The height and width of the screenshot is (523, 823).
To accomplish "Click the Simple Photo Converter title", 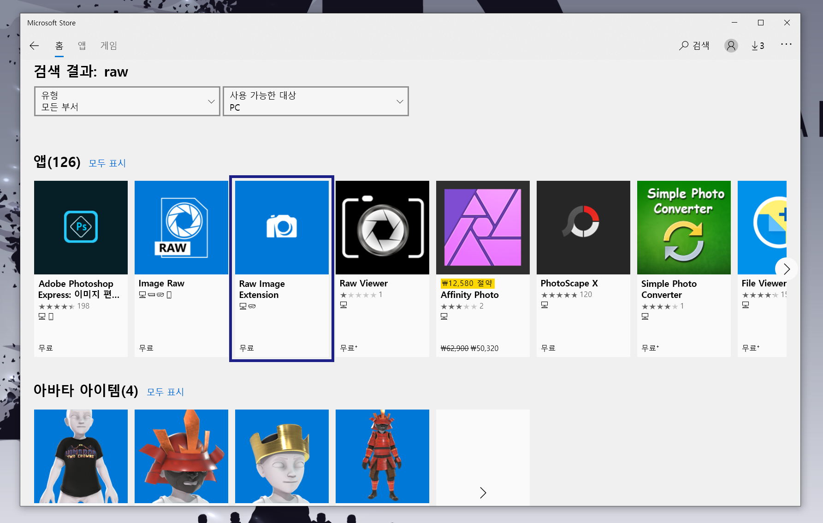I will coord(669,289).
